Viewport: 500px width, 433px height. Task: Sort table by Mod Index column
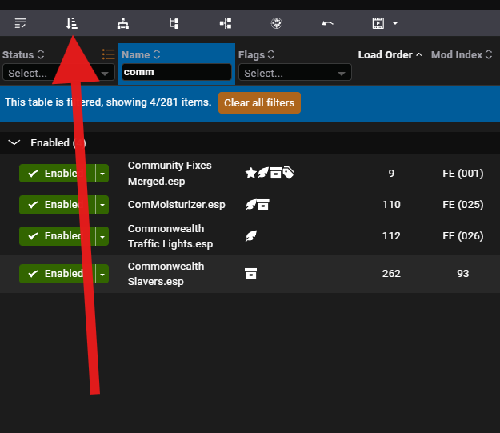click(462, 54)
